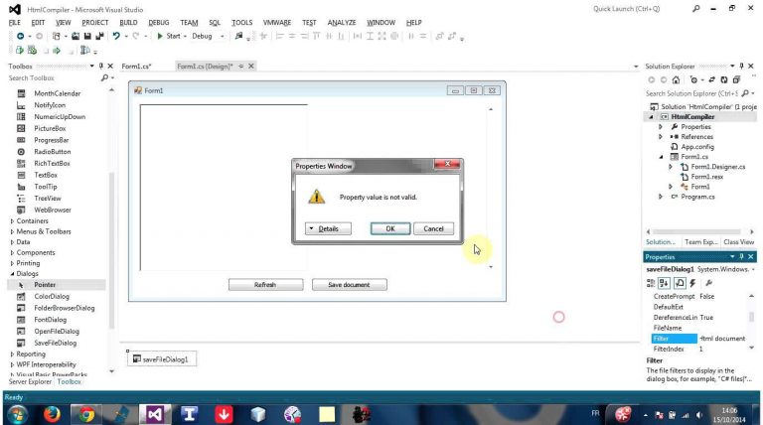This screenshot has width=763, height=425.
Task: Select Program.cs in Solution Explorer
Action: 697,197
